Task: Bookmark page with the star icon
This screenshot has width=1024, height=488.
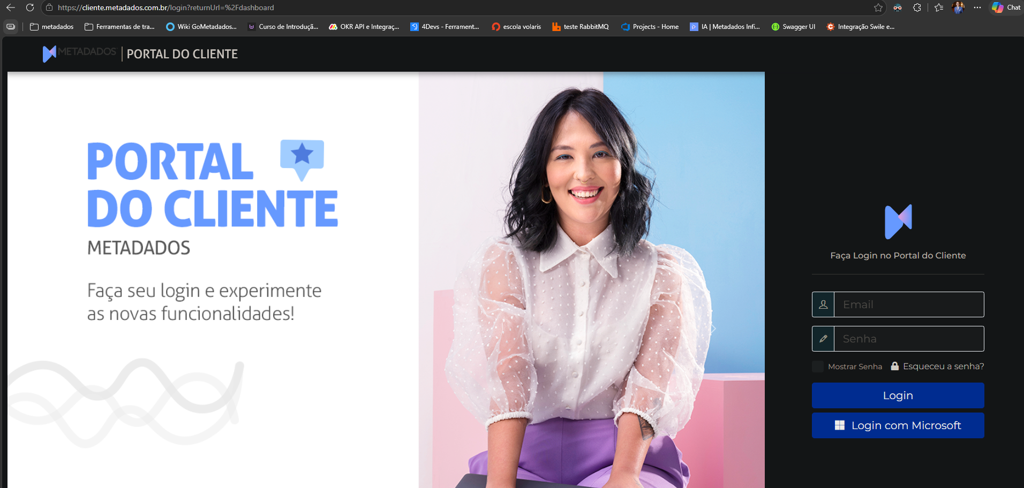Action: (x=878, y=7)
